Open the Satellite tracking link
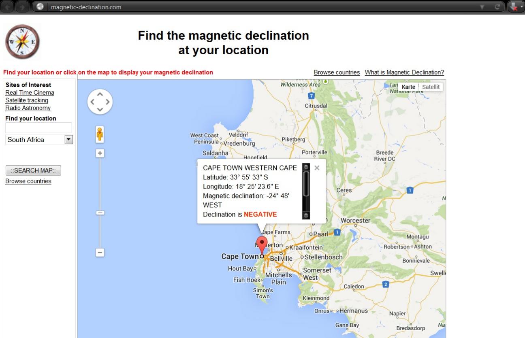525x338 pixels. click(x=27, y=100)
